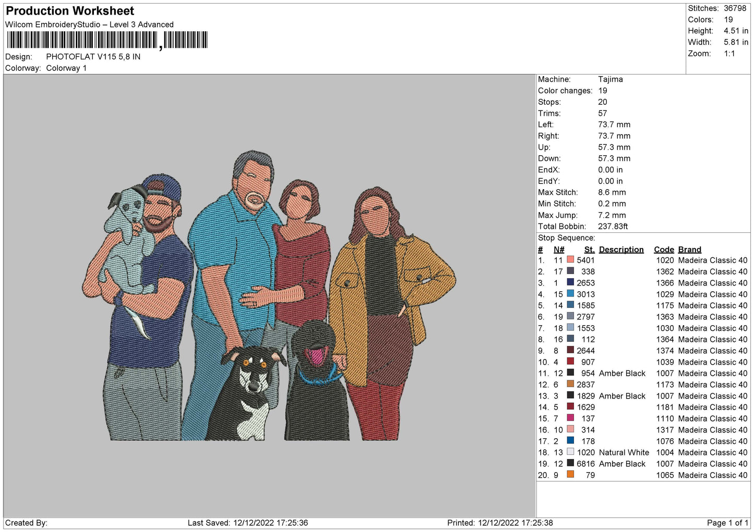Click the St. column header
The width and height of the screenshot is (754, 532).
tap(589, 250)
